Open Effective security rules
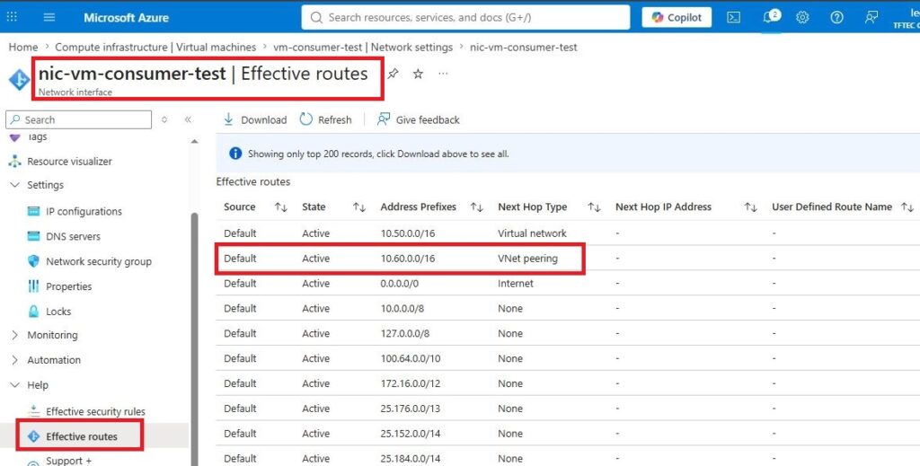920x466 pixels. pyautogui.click(x=95, y=411)
